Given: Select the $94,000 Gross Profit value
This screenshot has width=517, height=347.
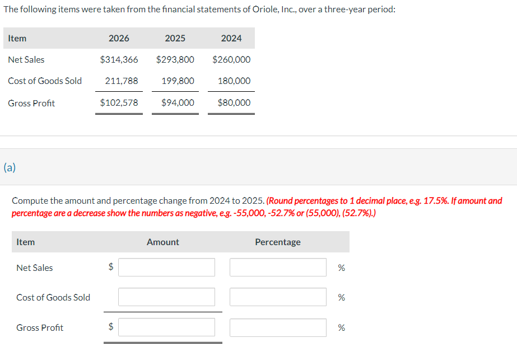Looking at the screenshot, I should pyautogui.click(x=175, y=103).
